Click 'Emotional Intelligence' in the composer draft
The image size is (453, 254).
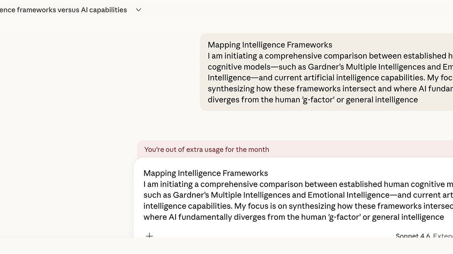click(348, 195)
